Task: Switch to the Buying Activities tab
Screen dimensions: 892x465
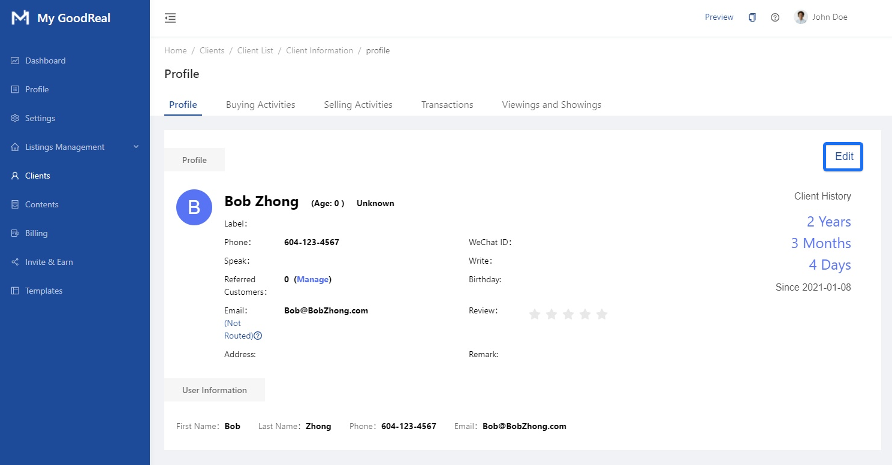Action: pos(260,105)
